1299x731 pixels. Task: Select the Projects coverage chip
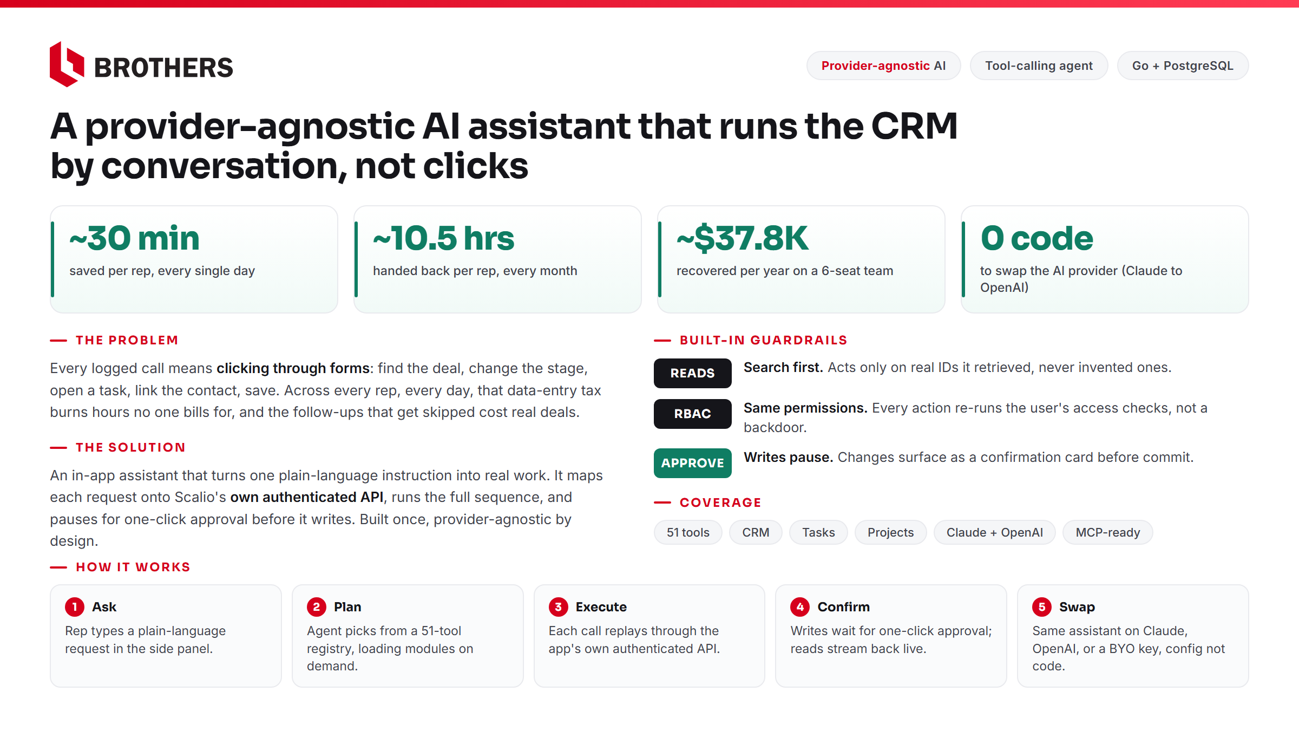(x=890, y=532)
